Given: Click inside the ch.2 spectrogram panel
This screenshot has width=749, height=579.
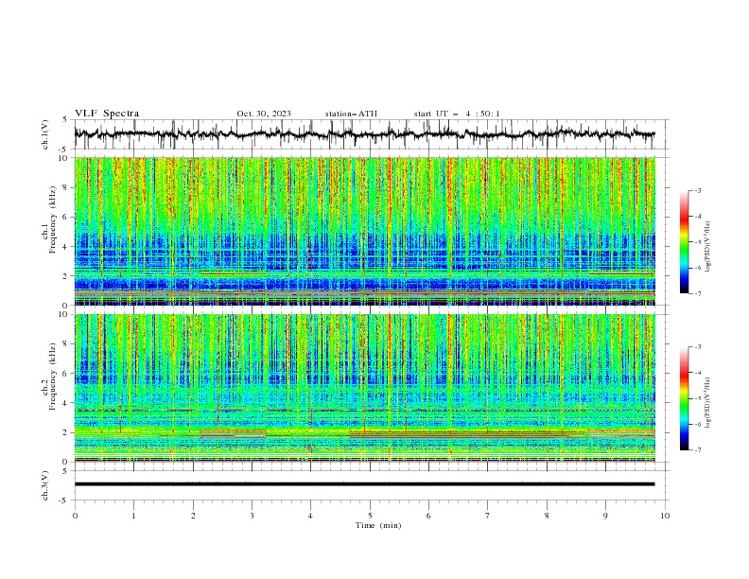Looking at the screenshot, I should click(365, 388).
